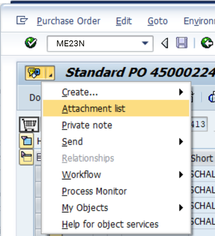Expand the Header section toggle icon
Viewport: 215px width, 236px height.
[26, 141]
